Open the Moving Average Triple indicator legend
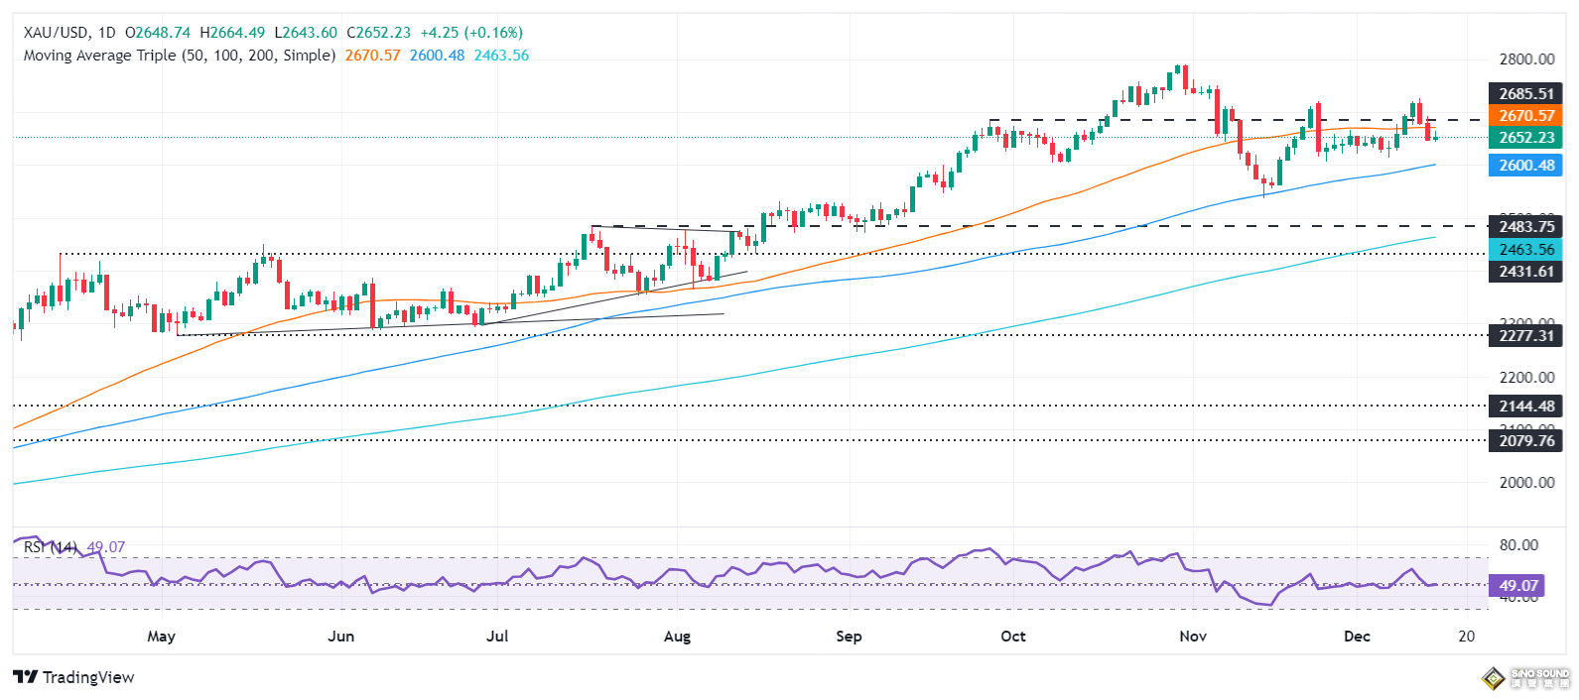Image resolution: width=1579 pixels, height=700 pixels. pyautogui.click(x=179, y=56)
